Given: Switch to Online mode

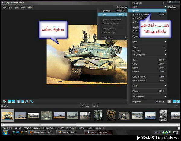Looking at the screenshot, I should (172, 7).
